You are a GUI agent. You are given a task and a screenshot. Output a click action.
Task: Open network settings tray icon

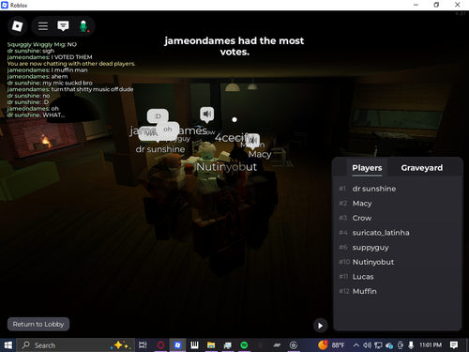point(378,345)
